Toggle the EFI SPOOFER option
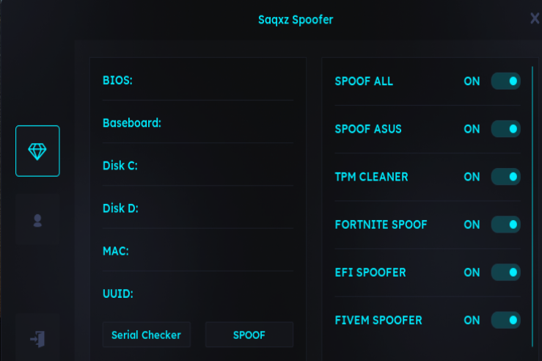Image resolution: width=542 pixels, height=361 pixels. tap(505, 272)
